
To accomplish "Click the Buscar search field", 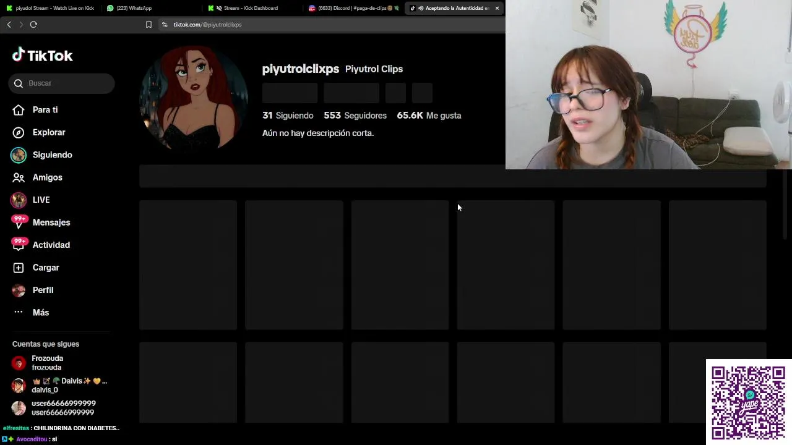I will (x=62, y=83).
